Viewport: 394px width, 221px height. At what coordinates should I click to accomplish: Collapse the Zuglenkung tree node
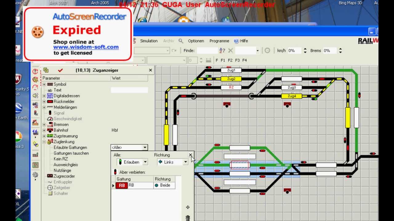[44, 142]
